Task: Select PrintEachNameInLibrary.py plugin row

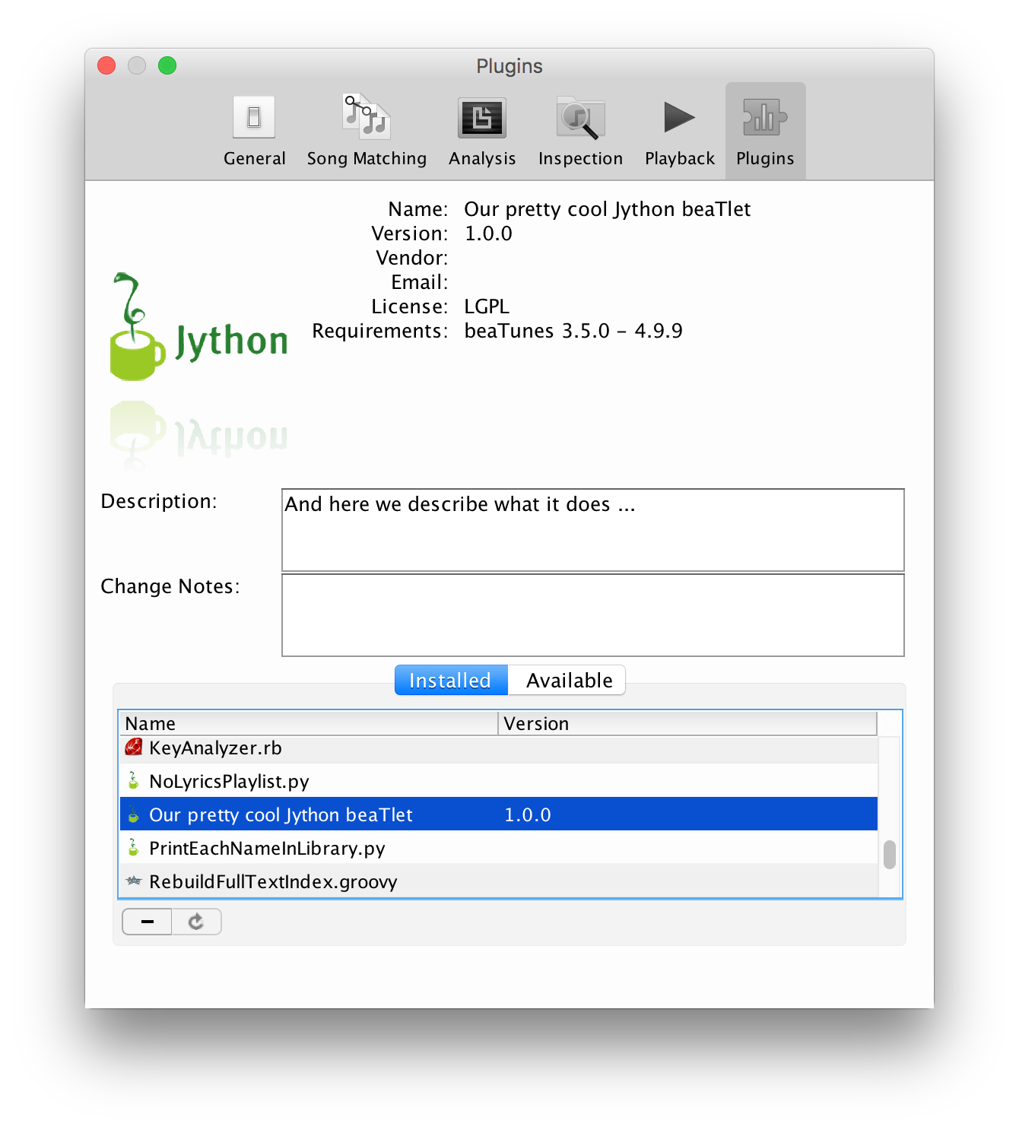Action: [267, 849]
